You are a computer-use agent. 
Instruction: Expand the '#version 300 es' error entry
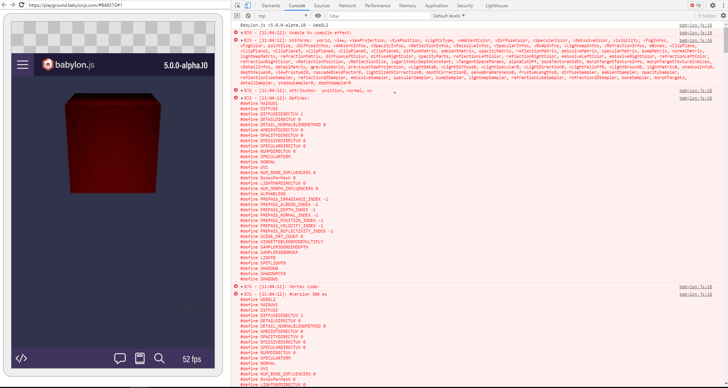coord(242,294)
